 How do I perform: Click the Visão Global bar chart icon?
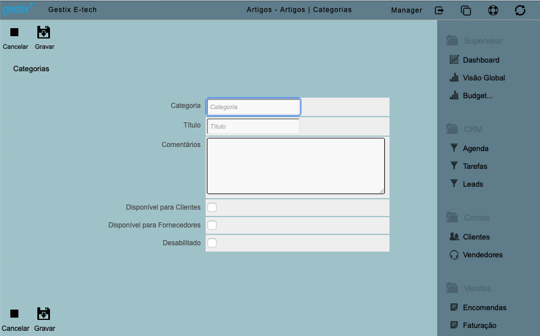[454, 78]
